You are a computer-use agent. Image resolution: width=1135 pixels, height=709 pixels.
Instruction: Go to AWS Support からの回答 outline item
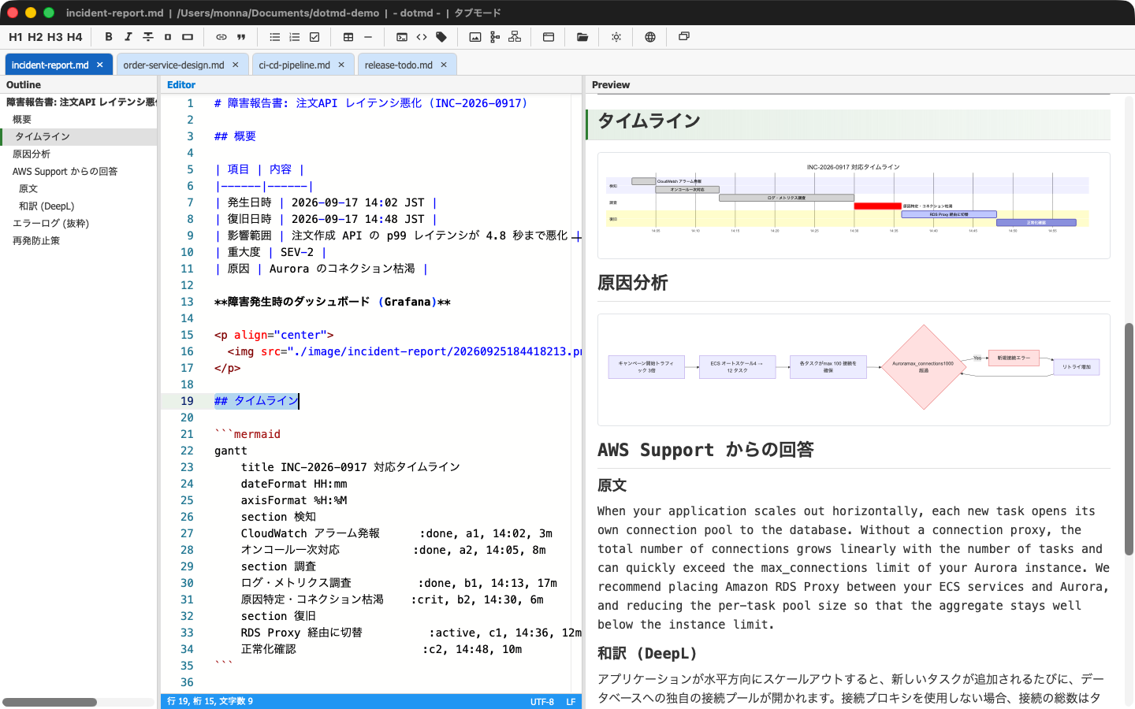point(65,172)
